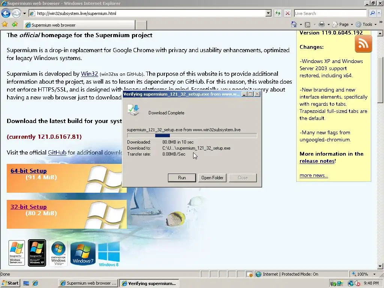Click the Add to Favorites icon
Viewport: 384px width, 288px height.
pyautogui.click(x=15, y=24)
